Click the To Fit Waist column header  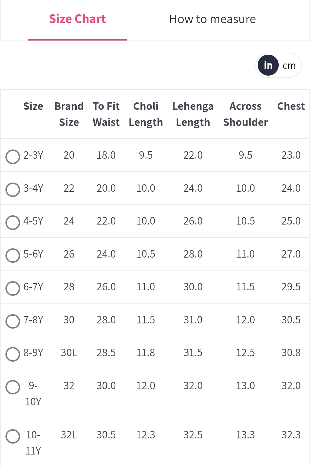106,114
